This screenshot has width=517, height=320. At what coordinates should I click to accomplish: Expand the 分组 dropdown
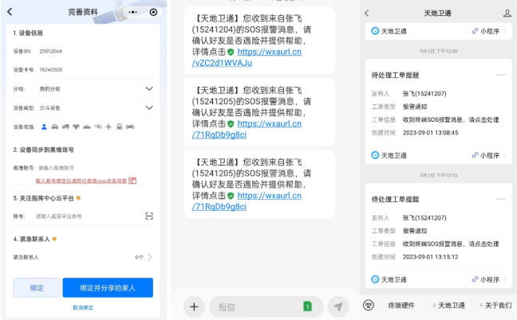coord(149,89)
